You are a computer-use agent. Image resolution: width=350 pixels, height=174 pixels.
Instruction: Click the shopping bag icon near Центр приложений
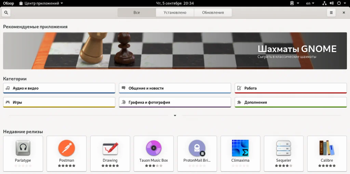(x=21, y=3)
